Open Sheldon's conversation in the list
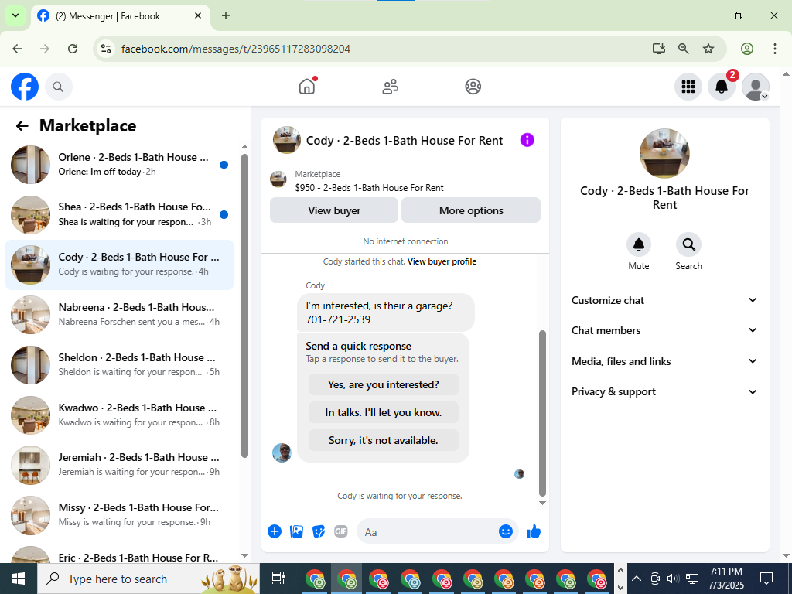 coord(119,365)
